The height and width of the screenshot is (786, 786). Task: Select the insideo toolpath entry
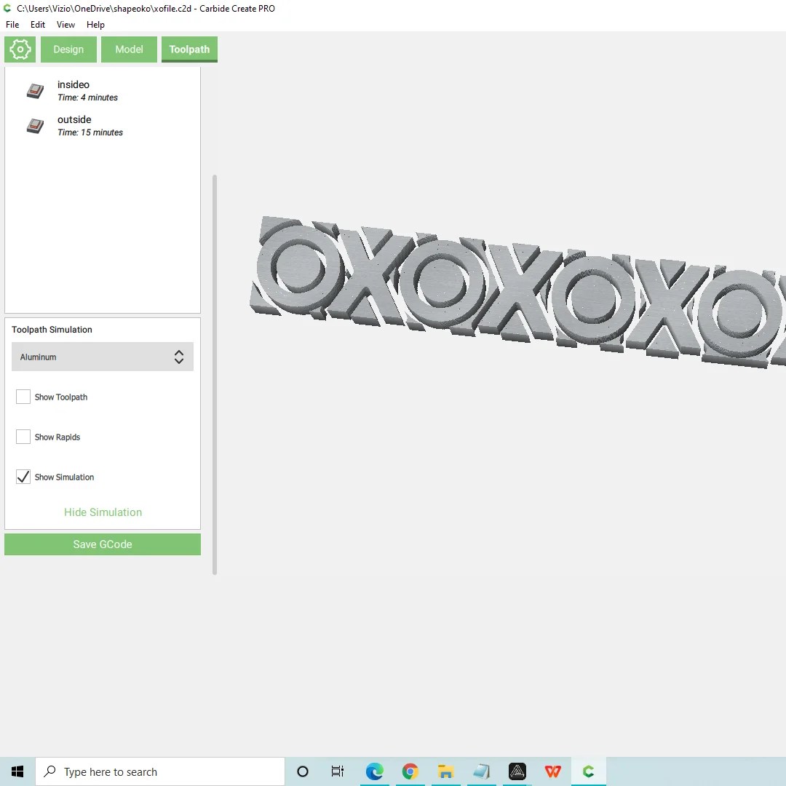[x=103, y=91]
